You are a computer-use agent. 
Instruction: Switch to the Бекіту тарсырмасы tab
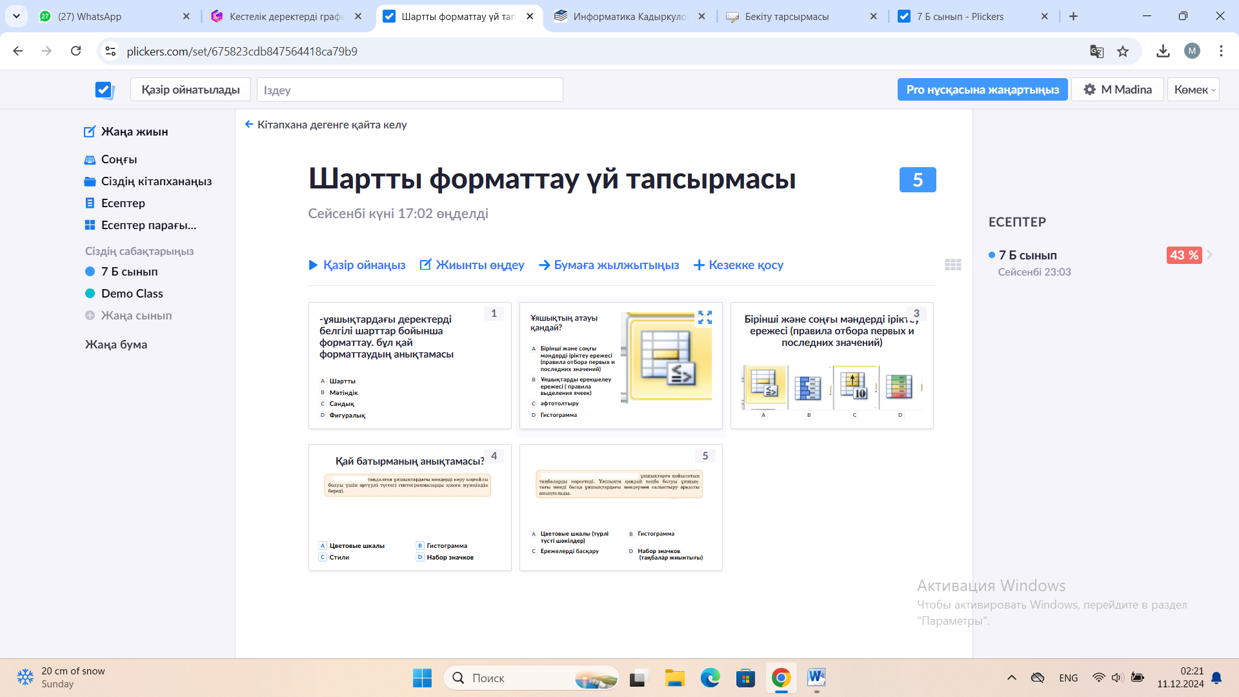(786, 17)
